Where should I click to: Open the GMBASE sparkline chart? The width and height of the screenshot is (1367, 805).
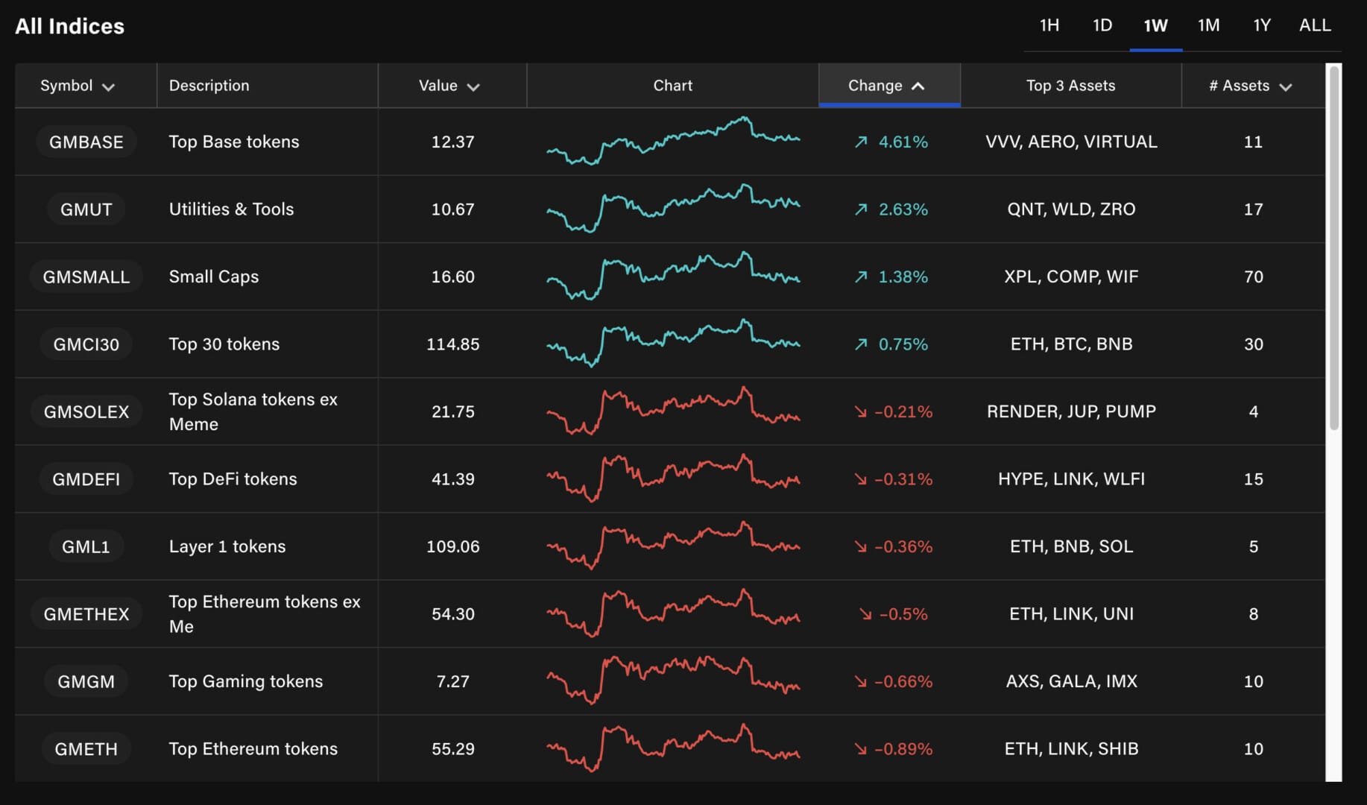[672, 141]
